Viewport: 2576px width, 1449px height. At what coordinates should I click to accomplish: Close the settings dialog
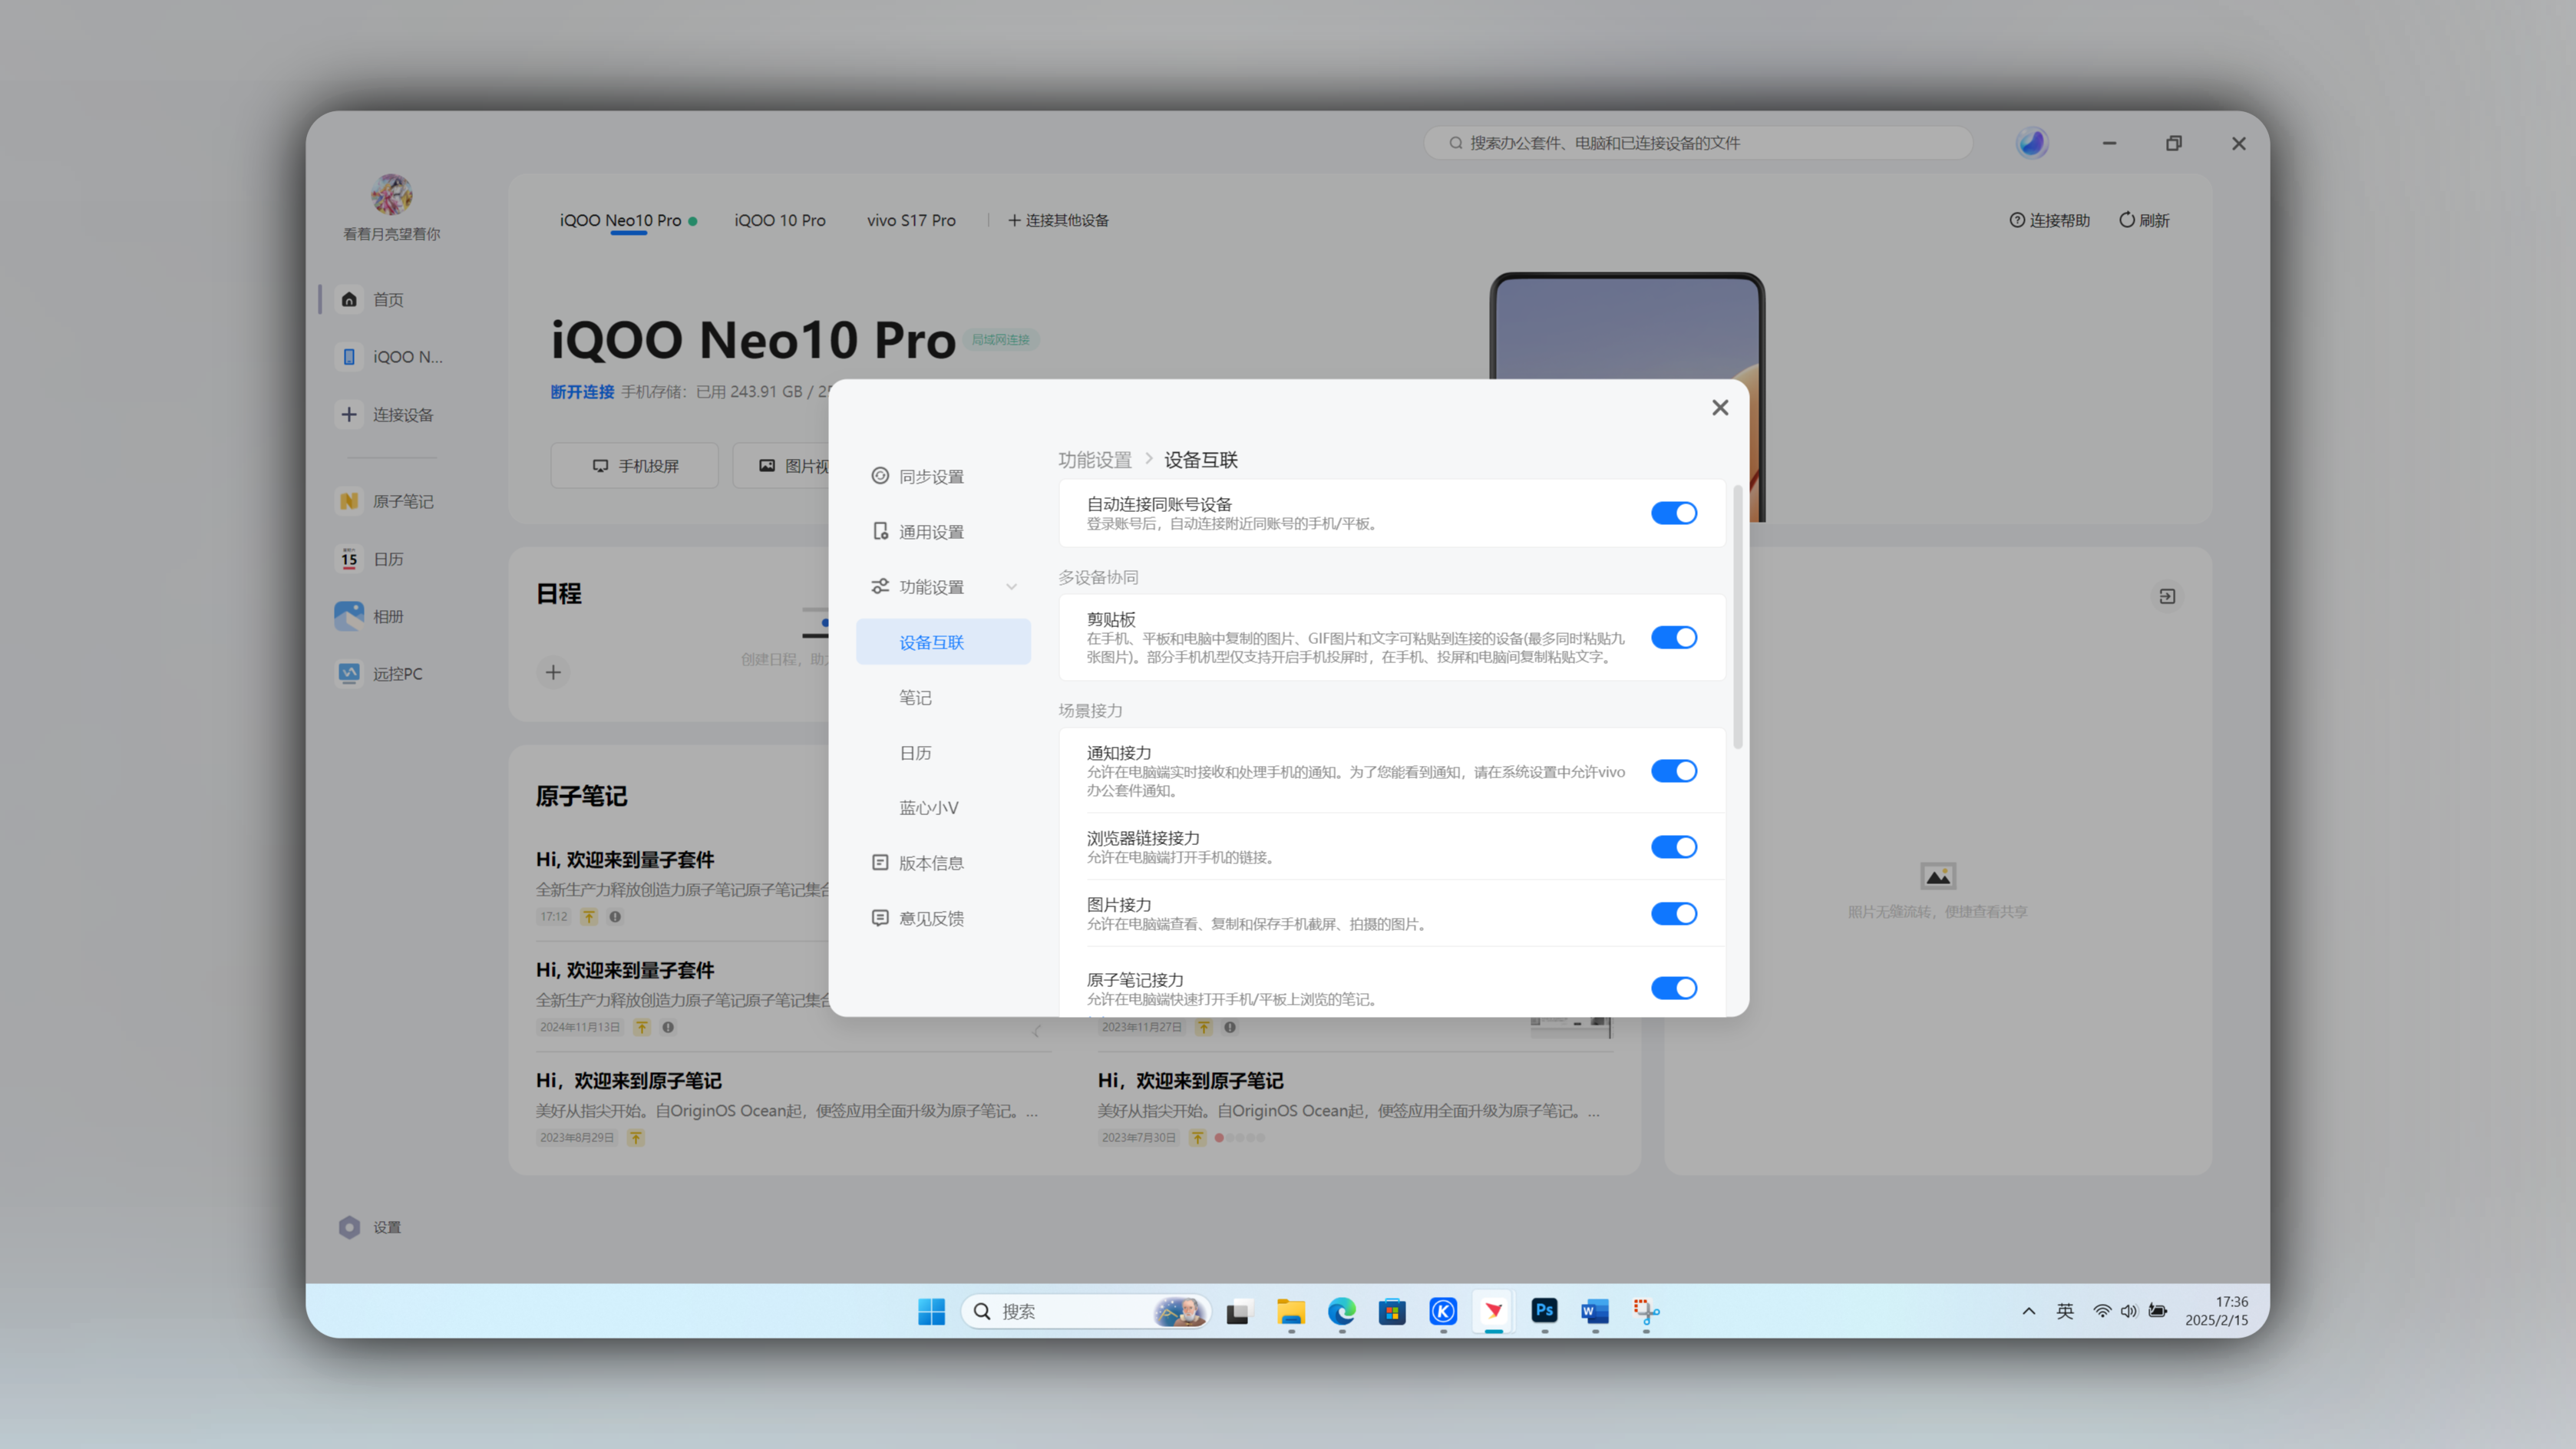click(1719, 407)
